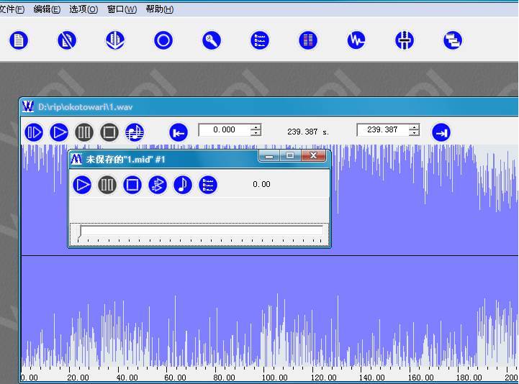Click the triangle-with-notes icon in mid window
The width and height of the screenshot is (519, 384).
(158, 185)
